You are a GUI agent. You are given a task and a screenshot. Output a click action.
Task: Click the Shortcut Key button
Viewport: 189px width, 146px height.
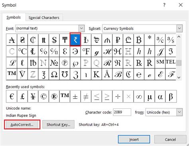[x=58, y=124]
